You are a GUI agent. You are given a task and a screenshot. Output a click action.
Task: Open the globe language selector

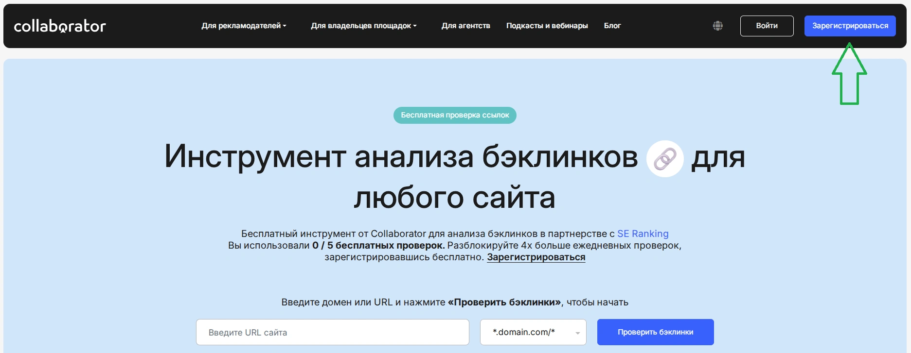tap(718, 26)
